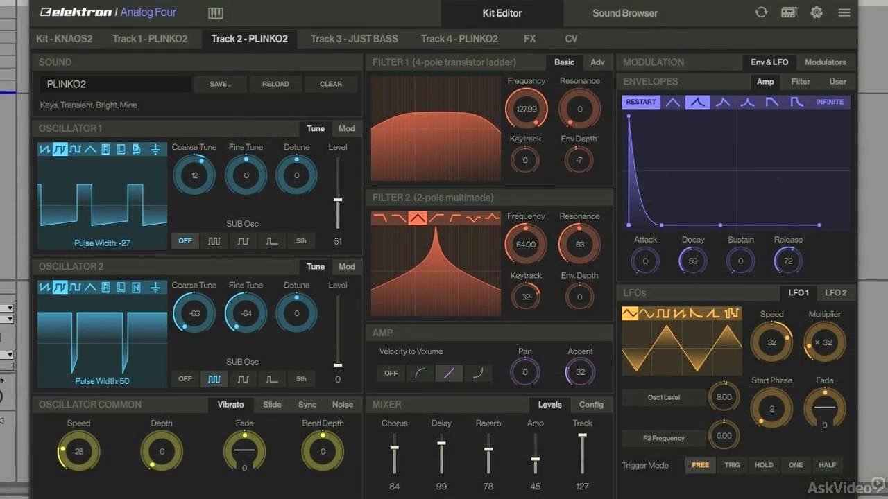Switch to Track 3 - JUST BASS tab
This screenshot has width=888, height=499.
point(355,39)
